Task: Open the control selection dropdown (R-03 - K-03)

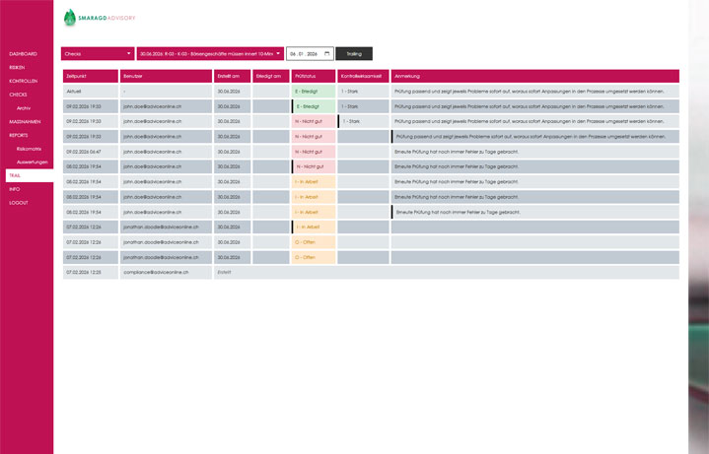Action: [x=209, y=53]
